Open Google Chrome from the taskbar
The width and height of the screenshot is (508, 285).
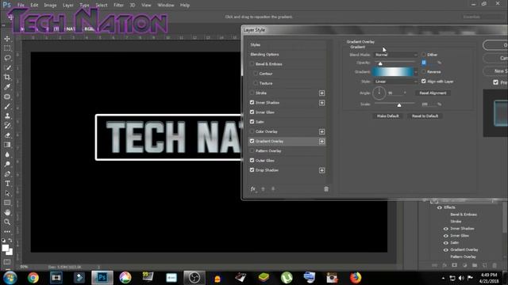coord(33,278)
